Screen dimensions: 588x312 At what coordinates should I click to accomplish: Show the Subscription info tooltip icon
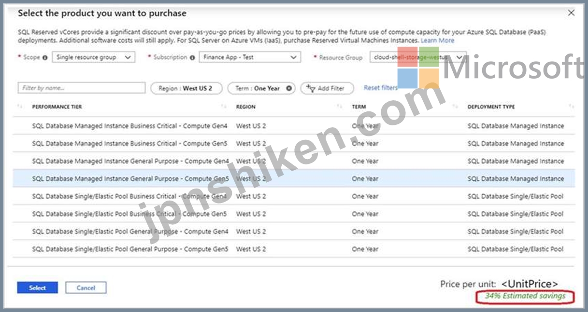[192, 57]
